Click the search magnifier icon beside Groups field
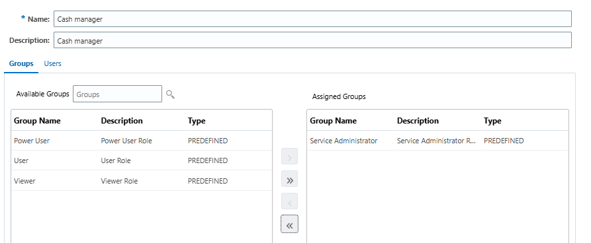591x243 pixels. 170,94
